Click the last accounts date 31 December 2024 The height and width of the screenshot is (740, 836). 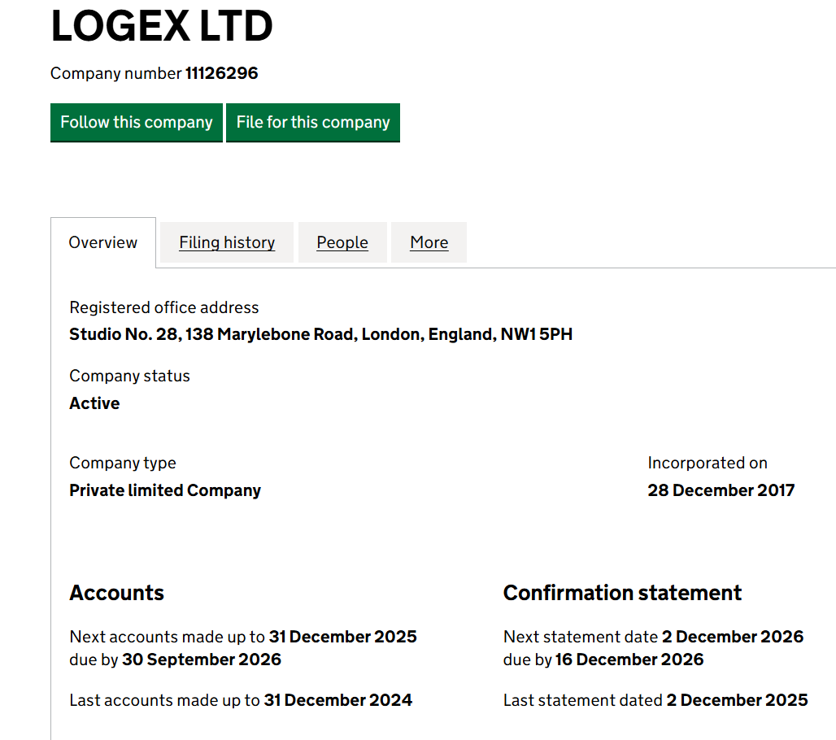point(337,700)
